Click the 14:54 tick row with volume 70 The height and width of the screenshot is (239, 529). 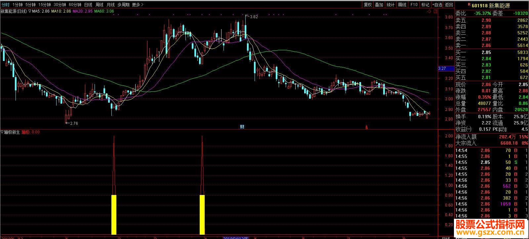coord(492,150)
